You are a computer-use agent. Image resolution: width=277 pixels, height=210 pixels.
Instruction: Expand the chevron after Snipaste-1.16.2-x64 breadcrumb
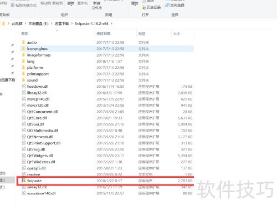click(111, 24)
